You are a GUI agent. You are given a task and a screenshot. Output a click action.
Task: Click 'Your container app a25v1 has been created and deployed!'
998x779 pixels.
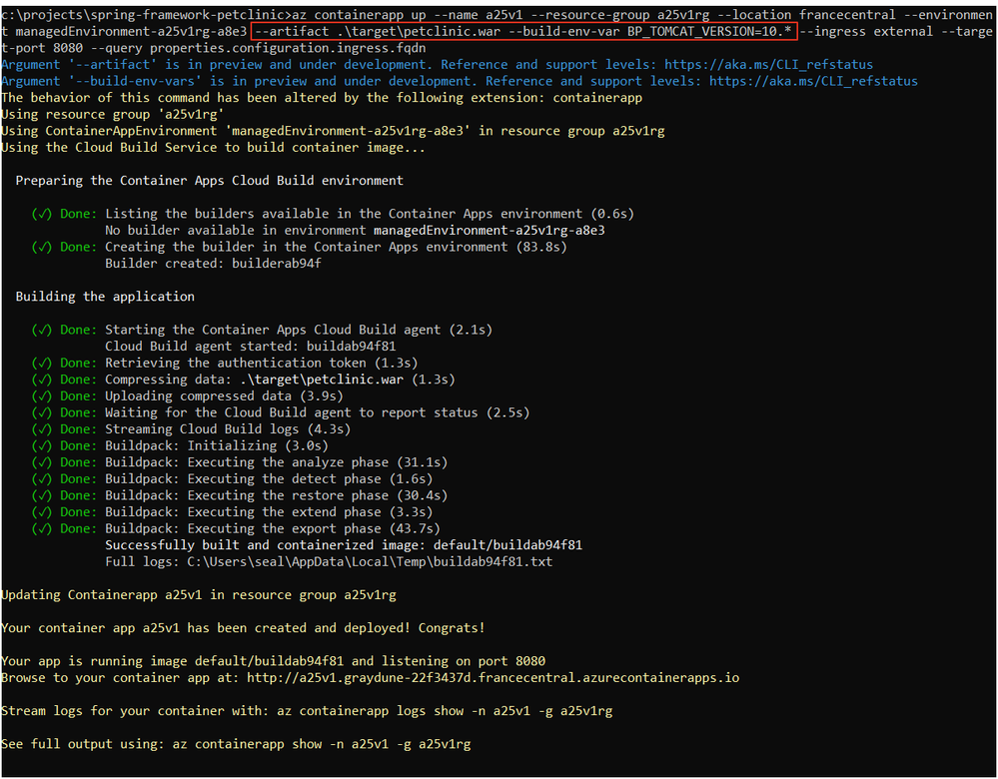243,627
